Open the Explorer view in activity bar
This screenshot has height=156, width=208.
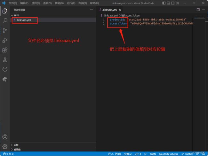tap(5, 11)
